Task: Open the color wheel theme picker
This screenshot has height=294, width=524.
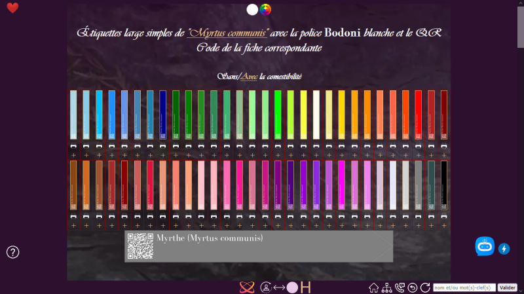Action: 265,10
